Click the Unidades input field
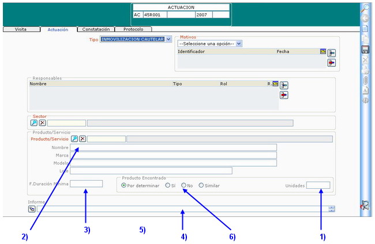 (318, 185)
